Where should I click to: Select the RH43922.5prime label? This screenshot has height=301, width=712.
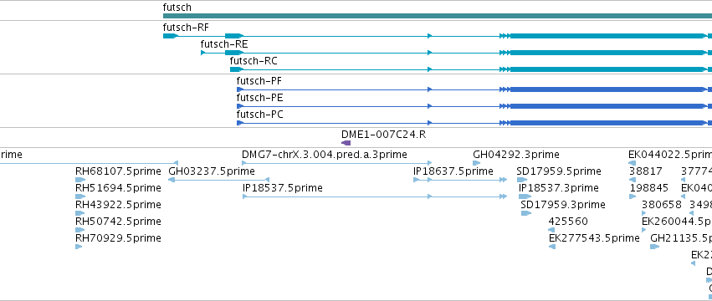pyautogui.click(x=118, y=205)
